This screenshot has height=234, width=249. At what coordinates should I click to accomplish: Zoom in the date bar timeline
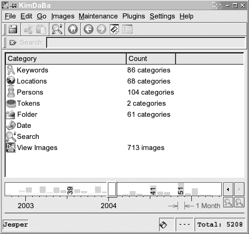coord(239,202)
